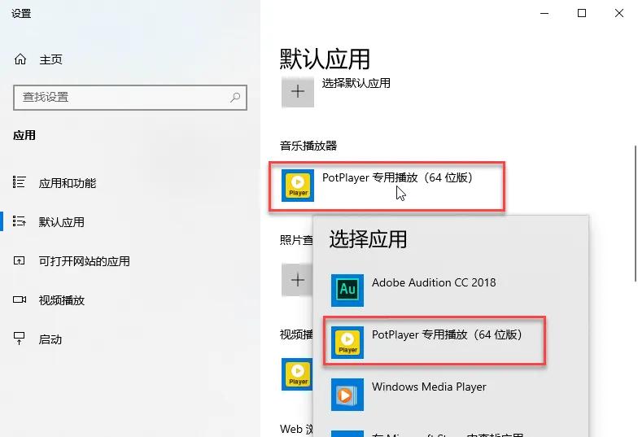Click the 默认应用 sidebar icon
The image size is (638, 437).
(x=20, y=221)
